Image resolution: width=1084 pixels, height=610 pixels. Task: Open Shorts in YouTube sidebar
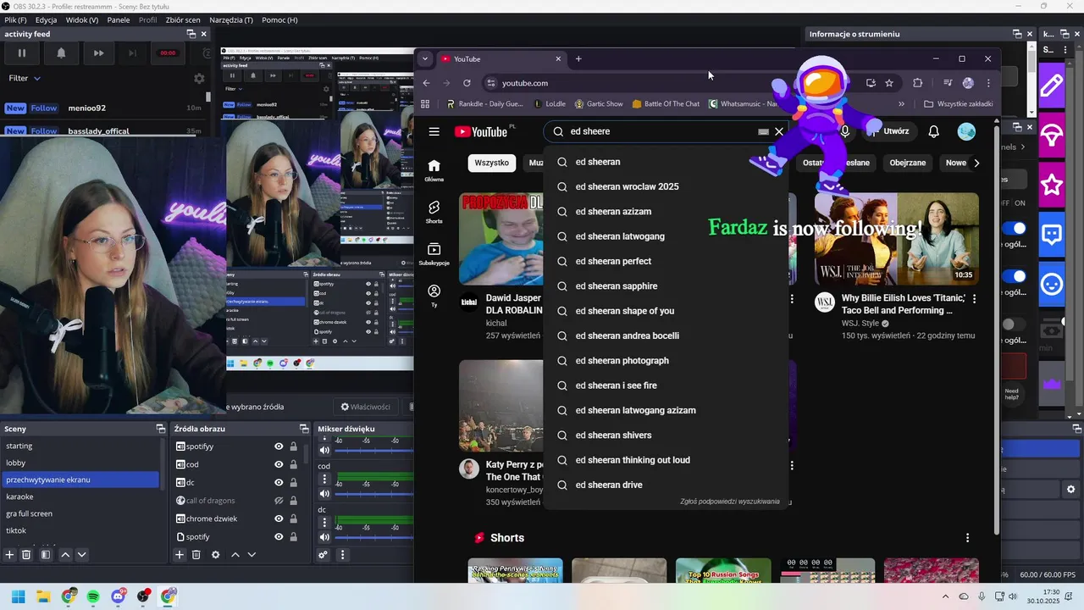click(434, 212)
